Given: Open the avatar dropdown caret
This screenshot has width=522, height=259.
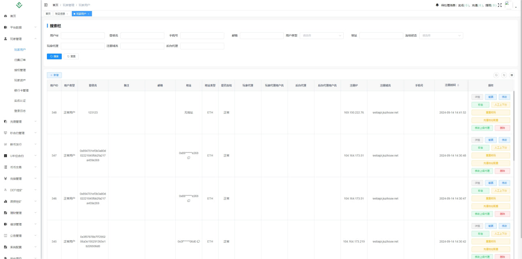Looking at the screenshot, I should click(x=515, y=7).
